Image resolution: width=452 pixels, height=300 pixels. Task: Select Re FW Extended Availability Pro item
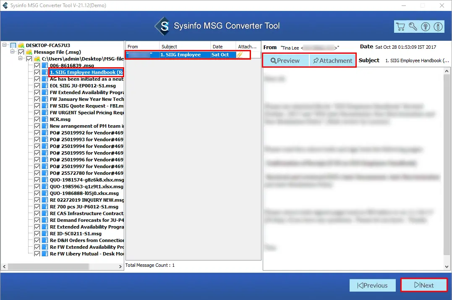(x=87, y=247)
